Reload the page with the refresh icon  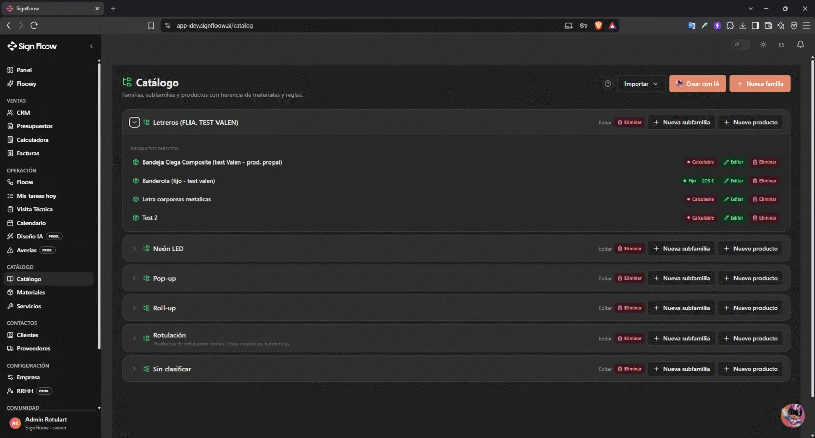click(x=34, y=25)
